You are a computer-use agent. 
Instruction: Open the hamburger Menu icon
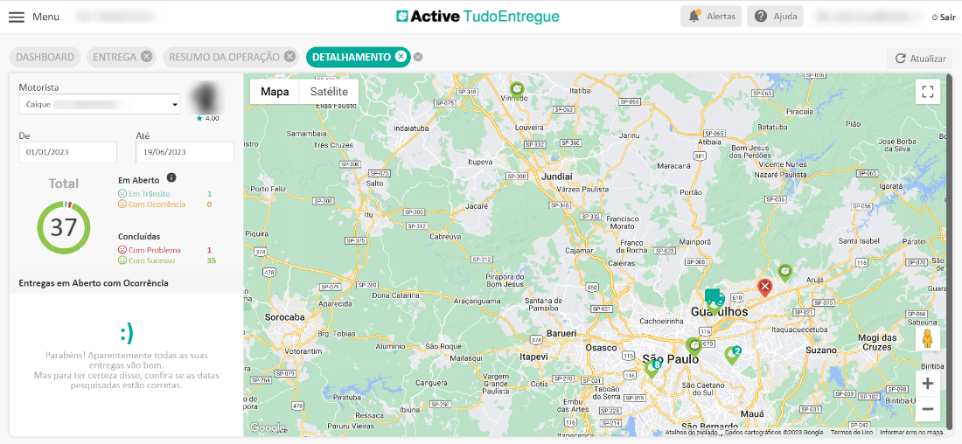(x=17, y=17)
